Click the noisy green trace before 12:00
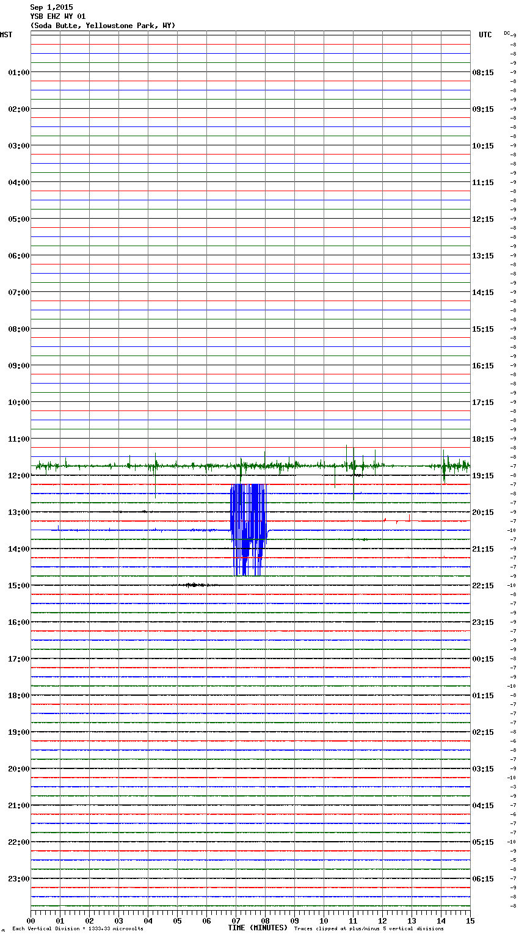519x937 pixels. tap(253, 466)
